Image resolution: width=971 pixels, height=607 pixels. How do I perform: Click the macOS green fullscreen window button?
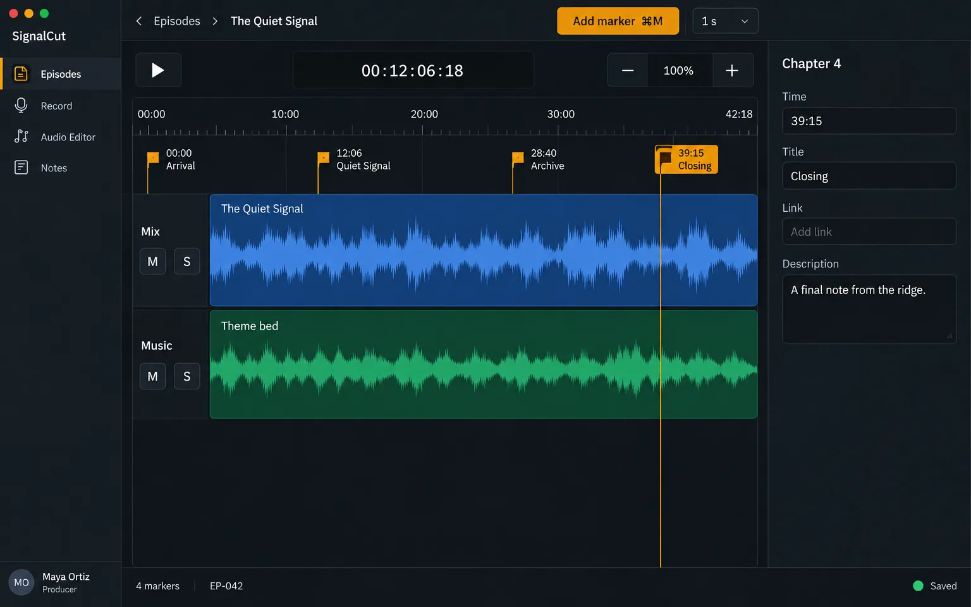pyautogui.click(x=44, y=13)
